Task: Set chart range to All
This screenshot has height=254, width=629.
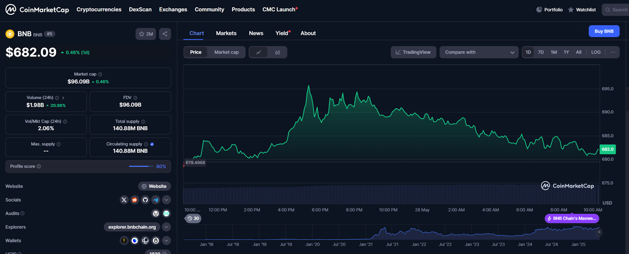Action: click(x=579, y=52)
